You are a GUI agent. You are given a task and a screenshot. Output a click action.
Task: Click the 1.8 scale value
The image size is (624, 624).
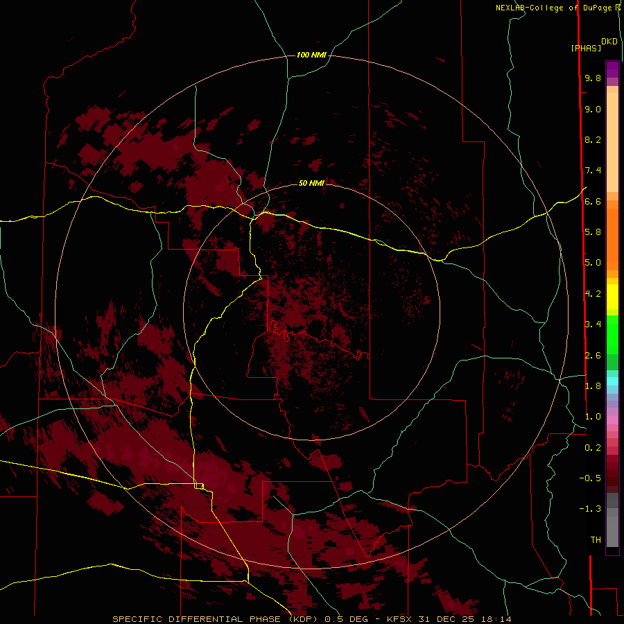point(593,386)
